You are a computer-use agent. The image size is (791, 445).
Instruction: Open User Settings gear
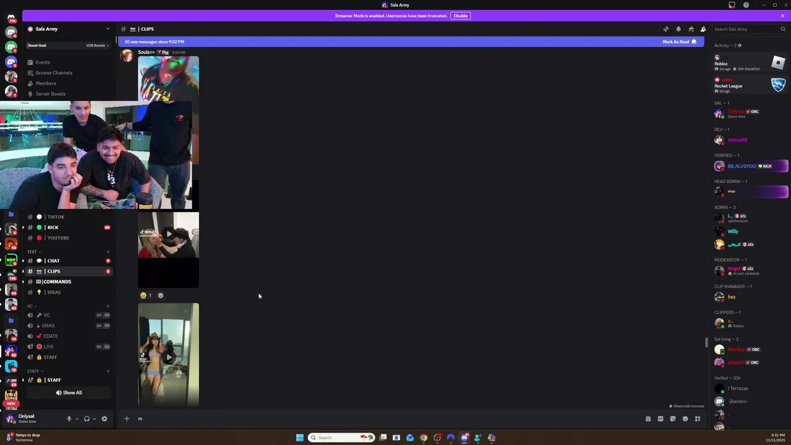pyautogui.click(x=104, y=418)
